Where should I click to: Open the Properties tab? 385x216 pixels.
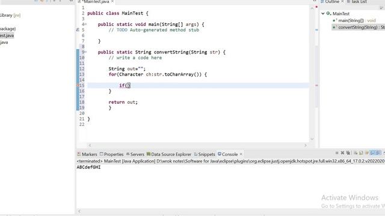tap(114, 154)
